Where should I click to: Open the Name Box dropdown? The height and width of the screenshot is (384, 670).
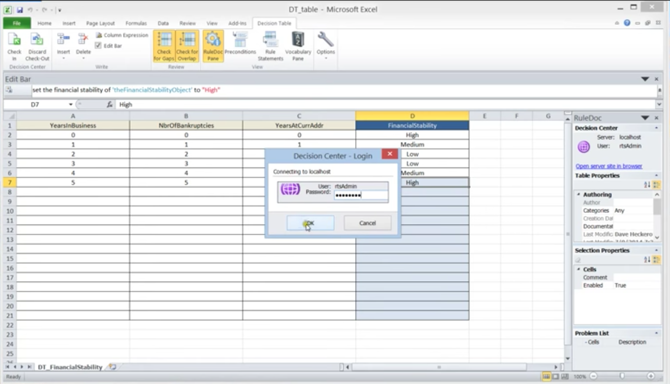70,105
